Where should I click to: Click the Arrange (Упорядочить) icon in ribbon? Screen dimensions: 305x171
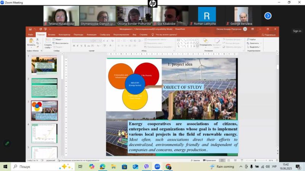205,43
